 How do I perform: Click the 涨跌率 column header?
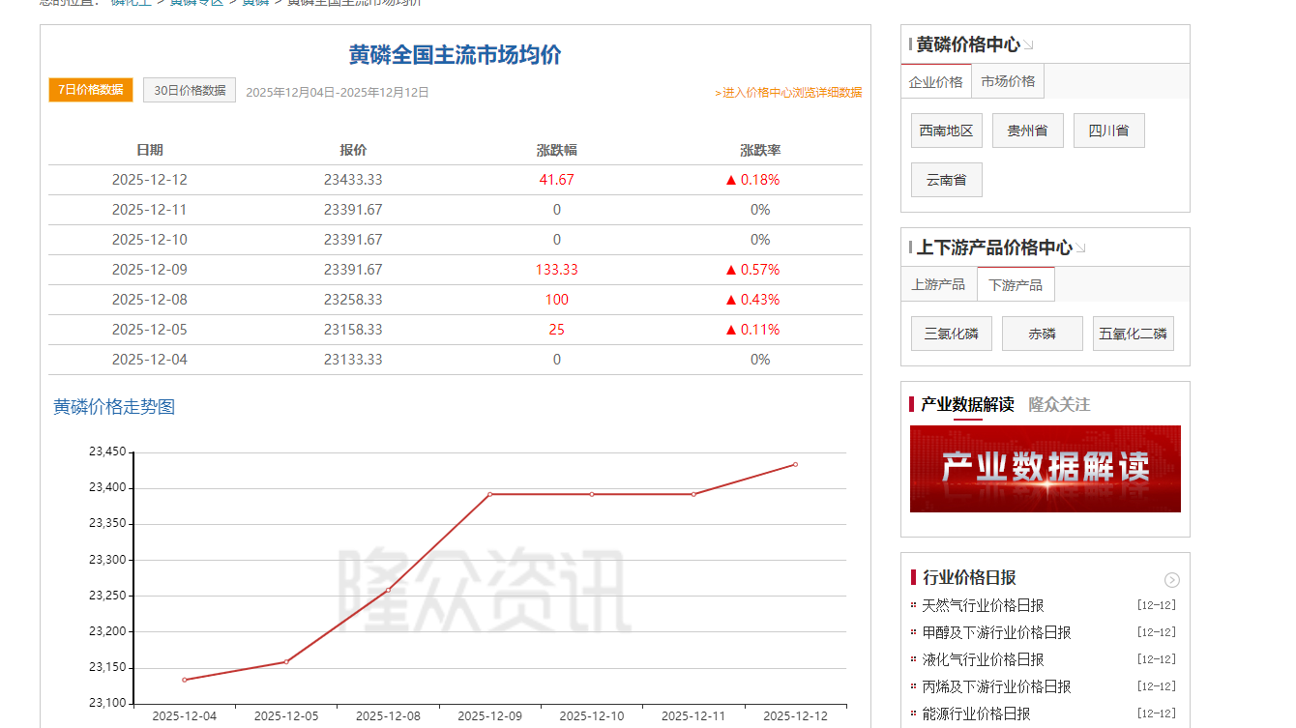[x=760, y=150]
